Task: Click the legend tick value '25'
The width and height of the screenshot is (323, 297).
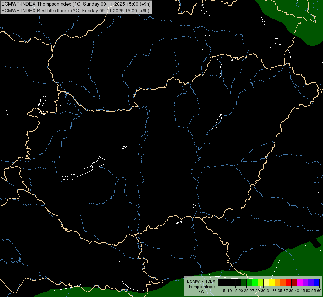Action: point(246,291)
